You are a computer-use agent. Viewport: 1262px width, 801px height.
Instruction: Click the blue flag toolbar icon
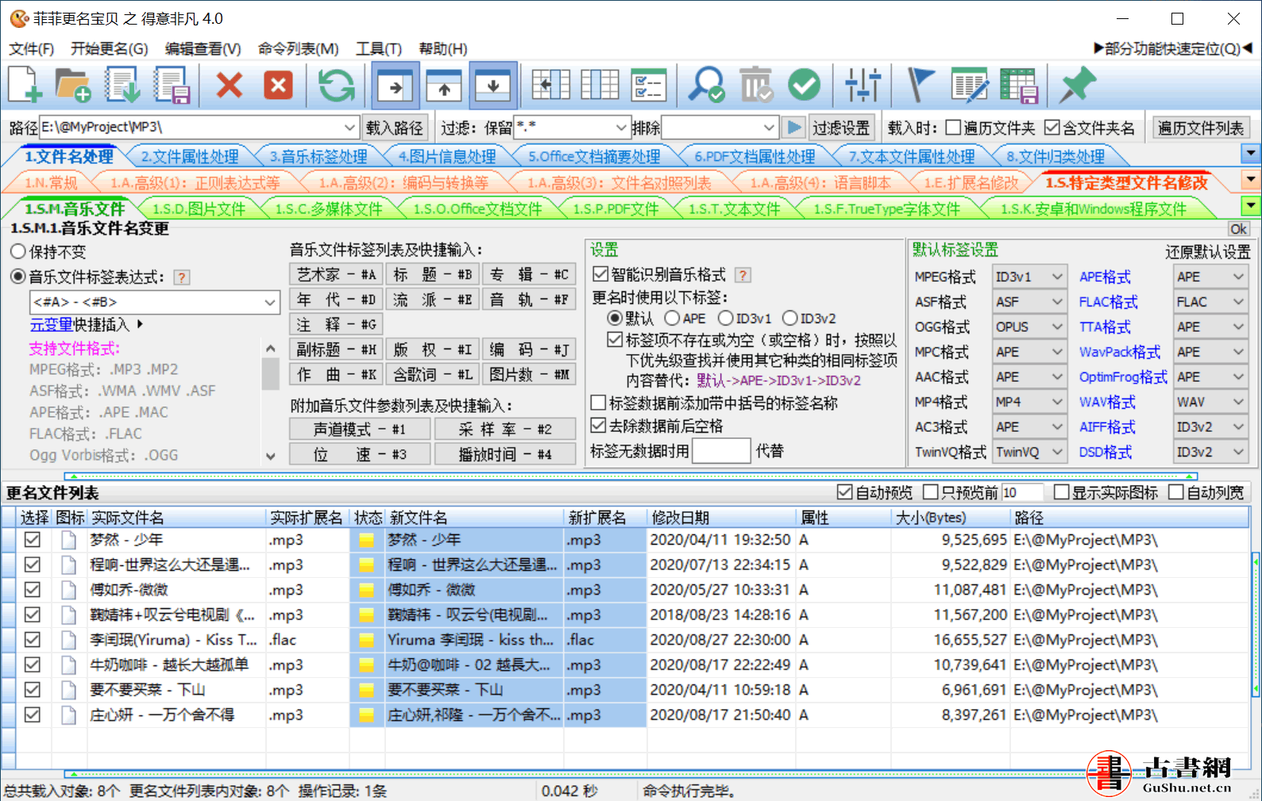[x=920, y=85]
